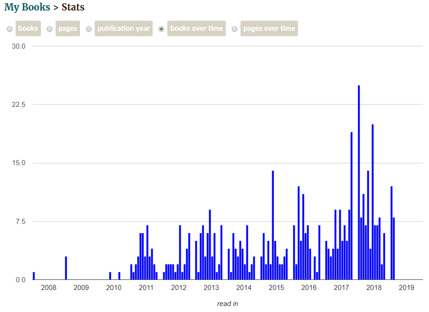Screen dimensions: 429x312
Task: Click the lone 2008 bar showing 3
Action: tap(66, 268)
